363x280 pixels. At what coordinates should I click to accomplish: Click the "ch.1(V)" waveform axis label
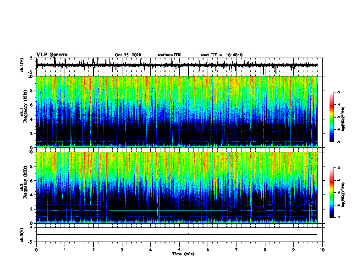point(22,65)
